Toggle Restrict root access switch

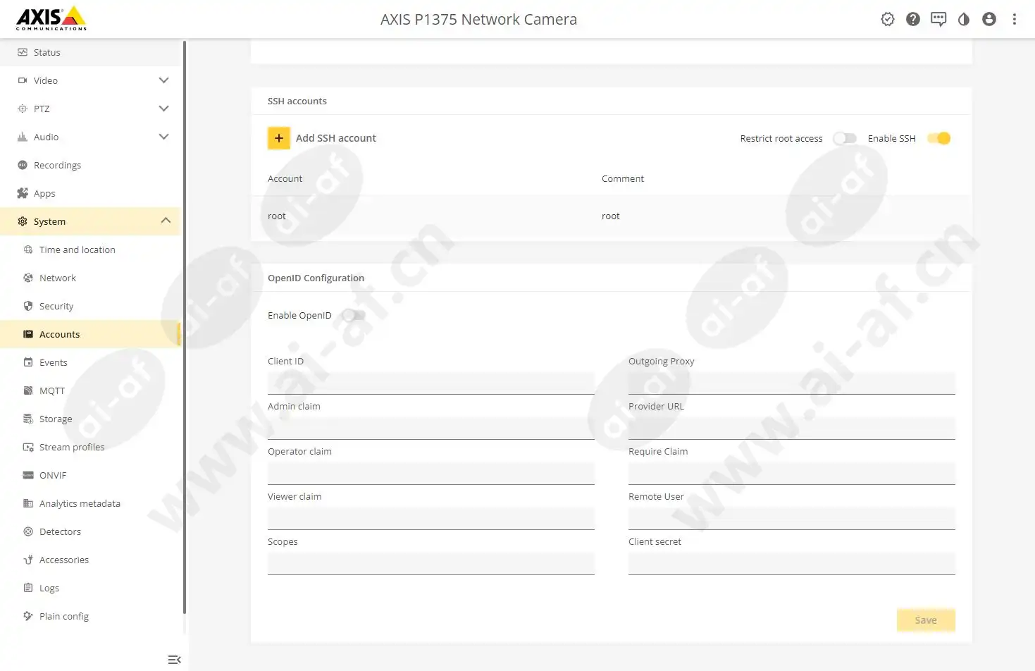845,138
